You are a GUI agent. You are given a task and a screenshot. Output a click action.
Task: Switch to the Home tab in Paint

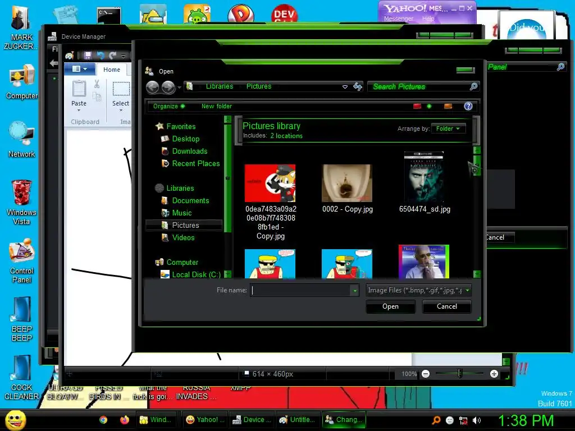click(112, 70)
